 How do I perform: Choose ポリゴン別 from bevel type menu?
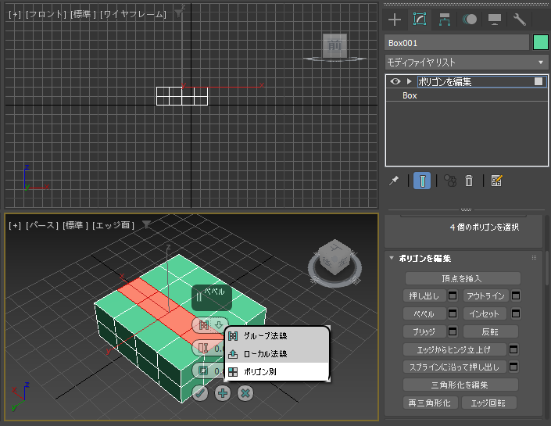[x=277, y=371]
